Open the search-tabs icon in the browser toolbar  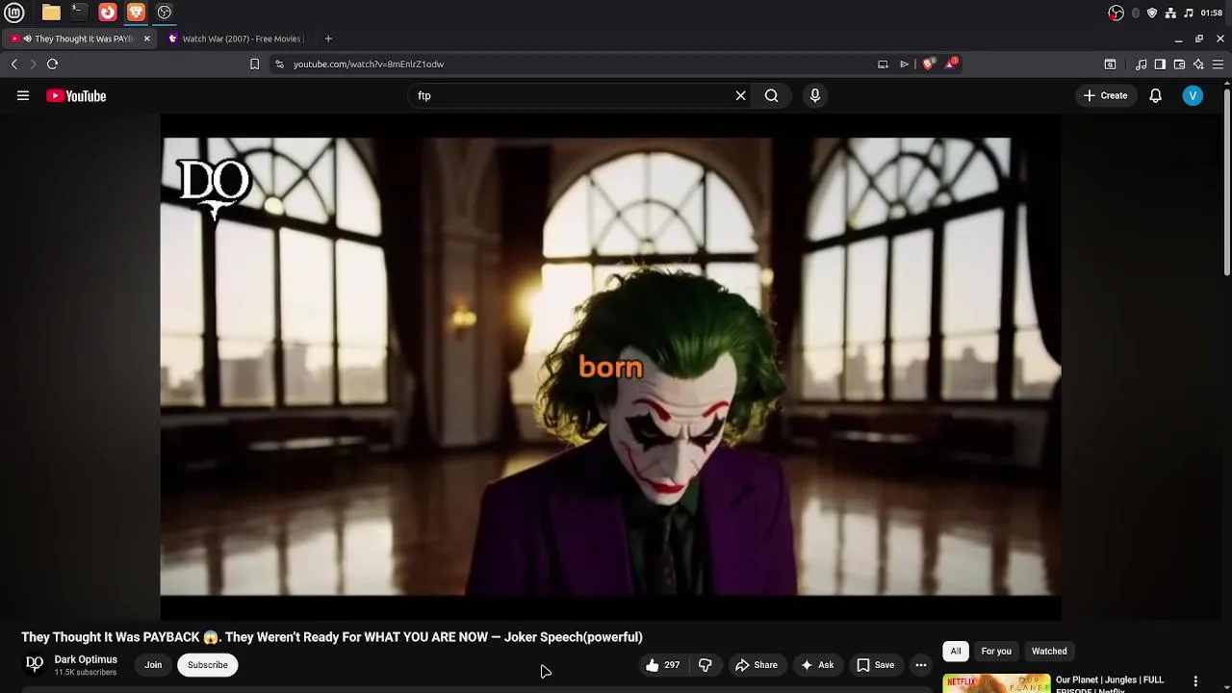(x=1110, y=64)
